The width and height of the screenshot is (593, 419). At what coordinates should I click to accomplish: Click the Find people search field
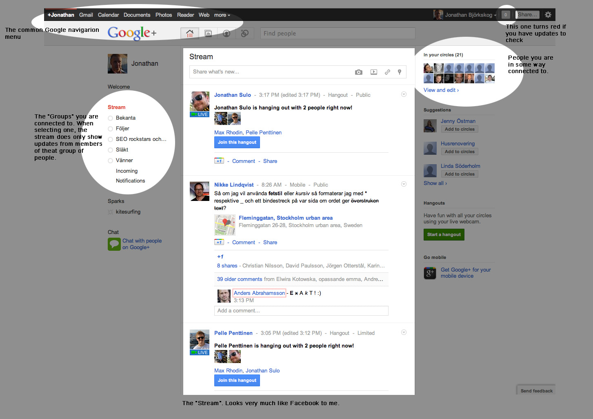[338, 33]
